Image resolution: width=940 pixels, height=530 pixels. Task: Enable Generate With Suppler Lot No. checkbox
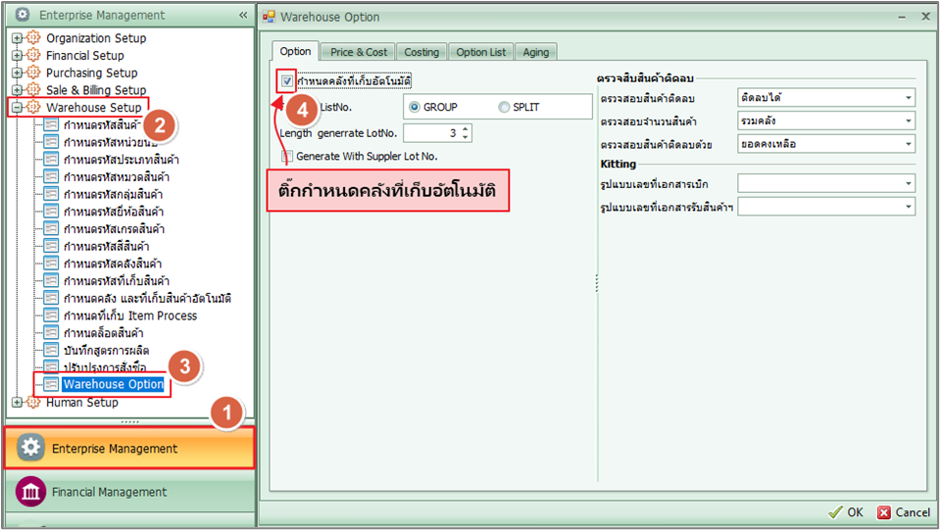pyautogui.click(x=286, y=156)
